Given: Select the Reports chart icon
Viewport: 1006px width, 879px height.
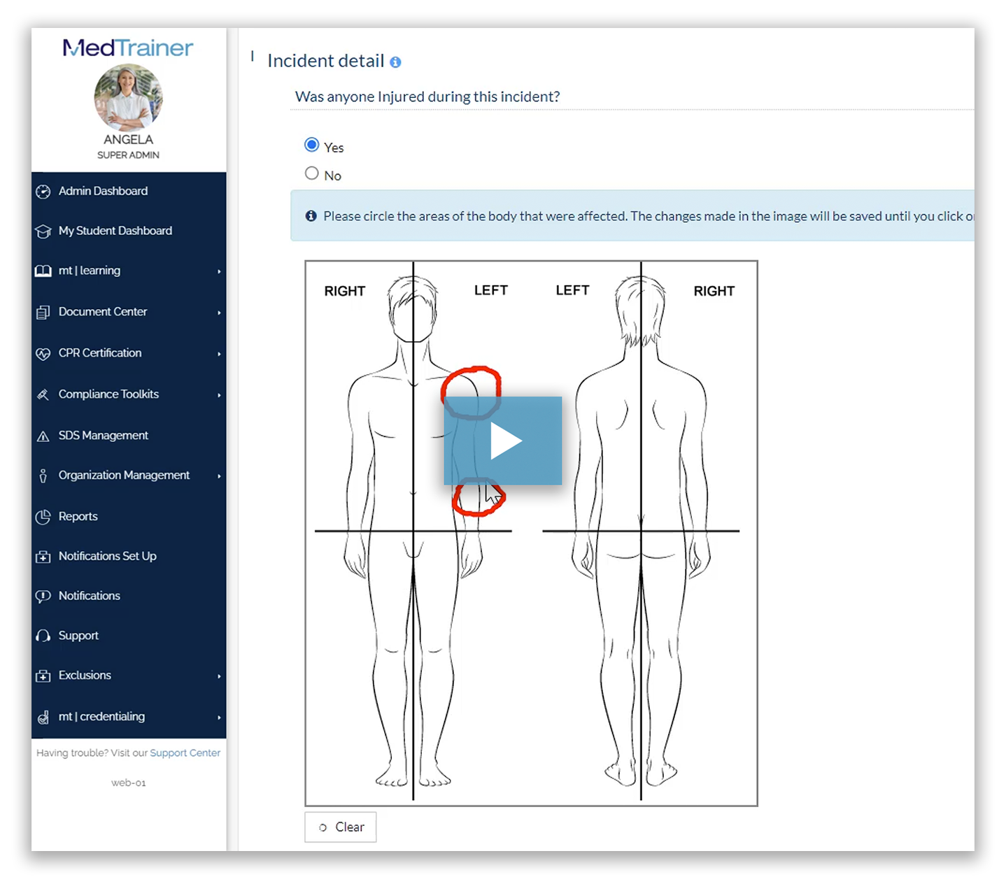Looking at the screenshot, I should pos(43,516).
